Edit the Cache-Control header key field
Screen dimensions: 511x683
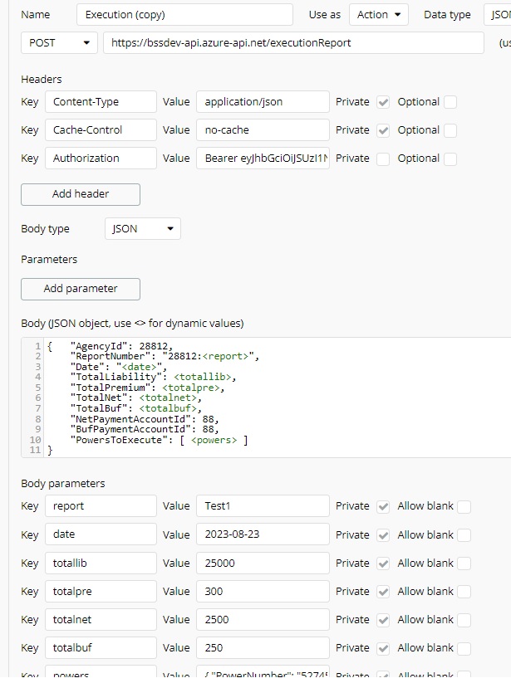[x=101, y=130]
